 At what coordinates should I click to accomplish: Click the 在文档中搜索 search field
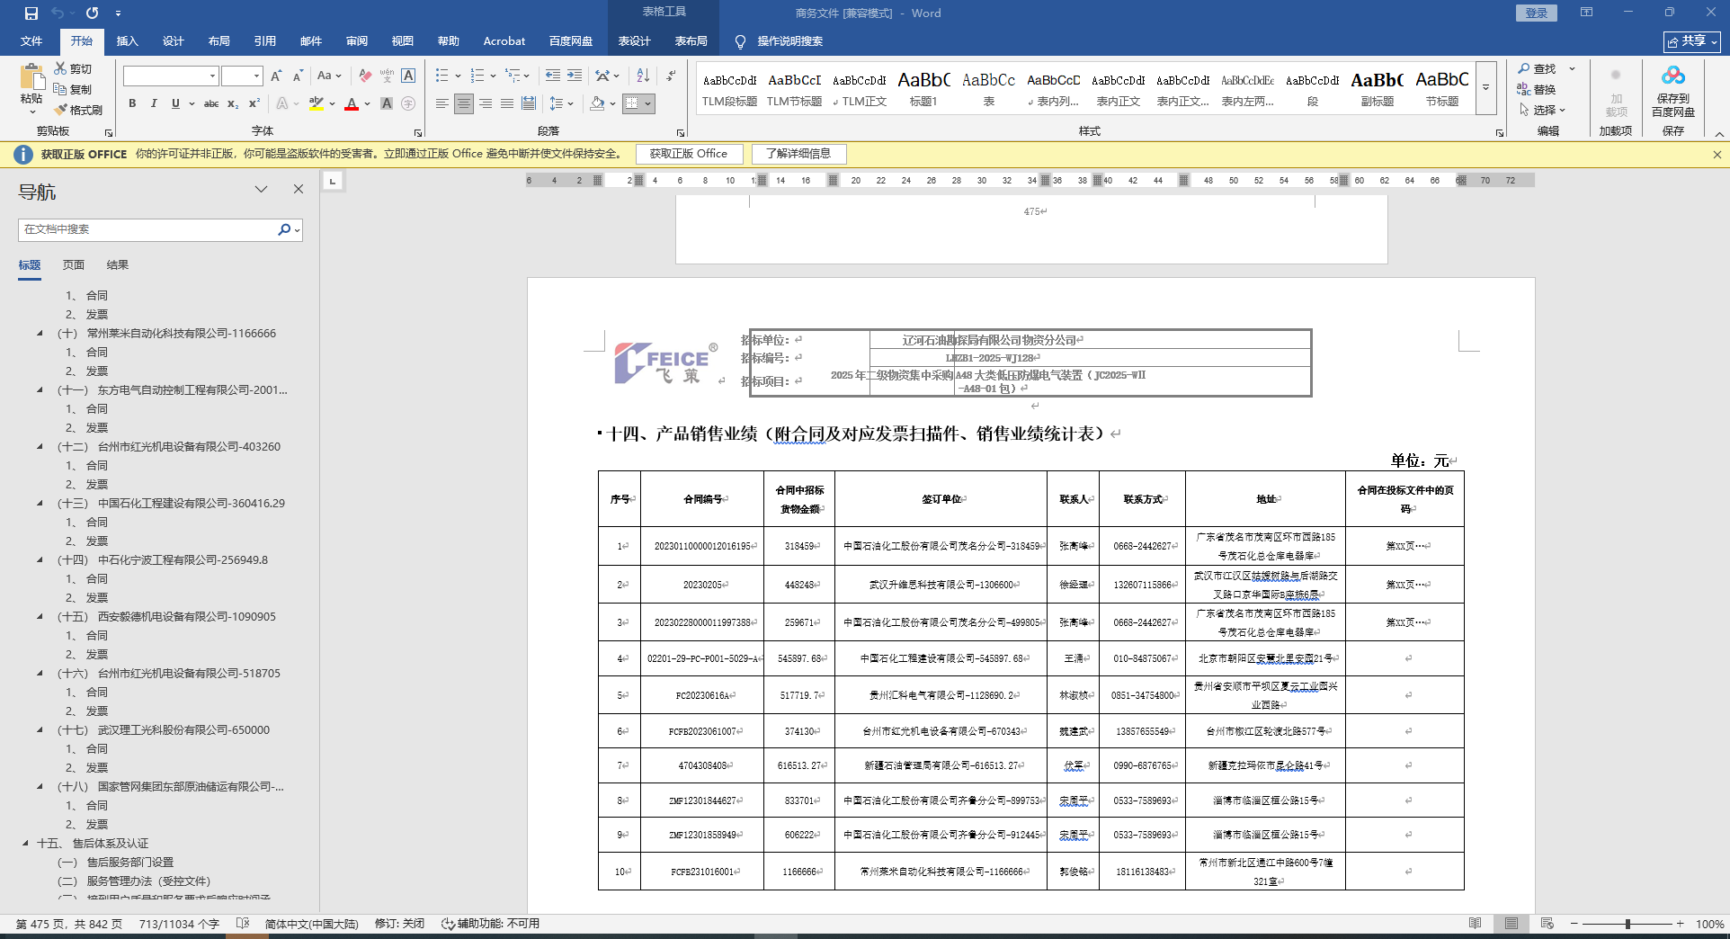(148, 229)
